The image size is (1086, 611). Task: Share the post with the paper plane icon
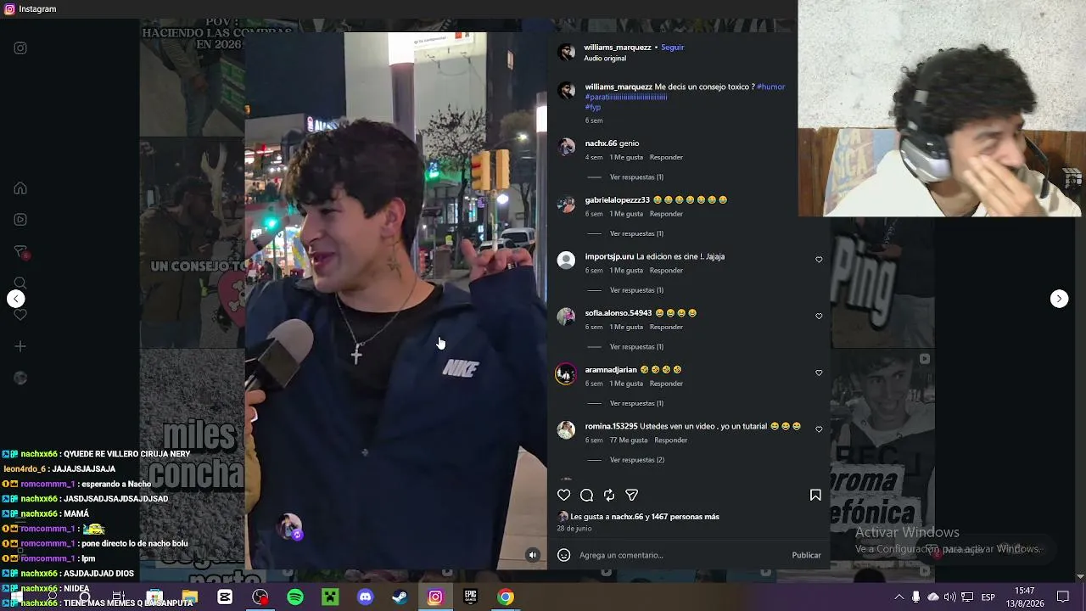point(631,495)
